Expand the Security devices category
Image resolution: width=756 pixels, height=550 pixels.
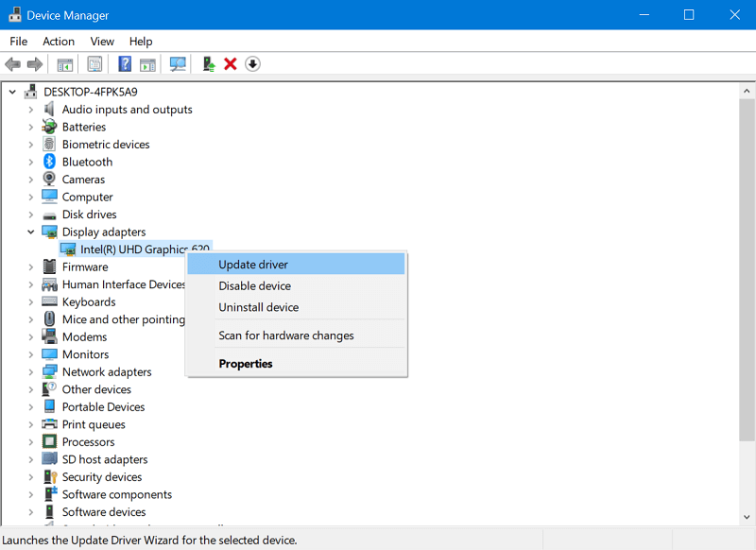[x=31, y=476]
